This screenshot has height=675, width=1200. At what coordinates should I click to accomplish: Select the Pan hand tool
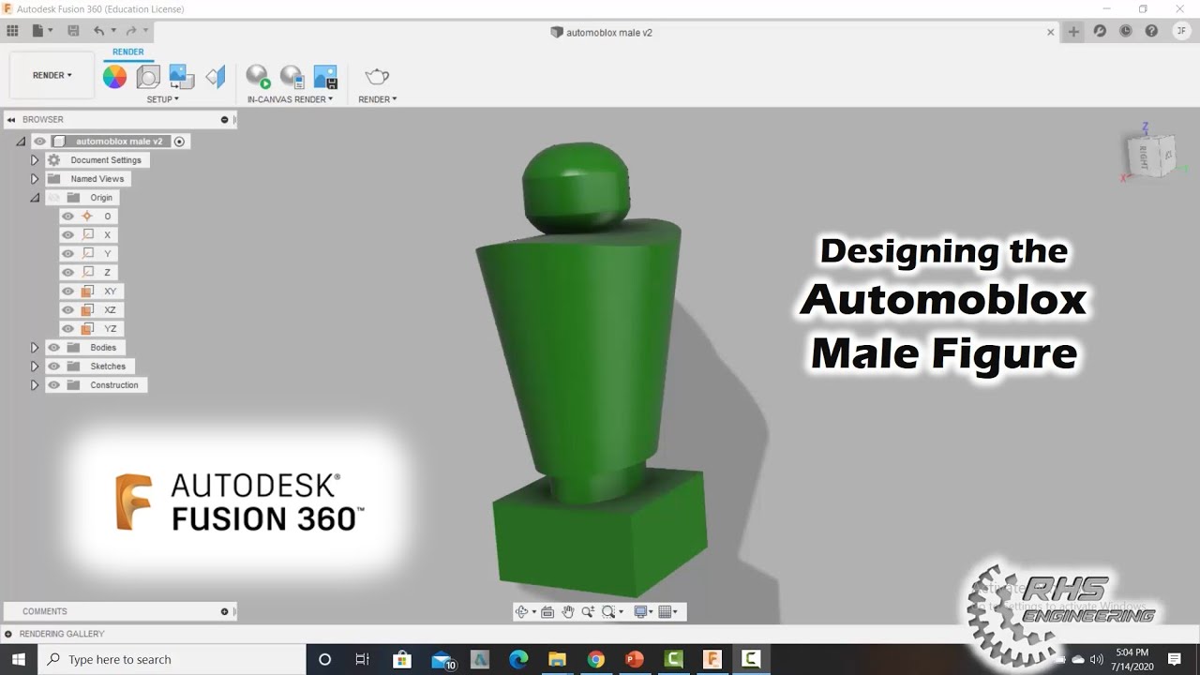click(x=567, y=612)
